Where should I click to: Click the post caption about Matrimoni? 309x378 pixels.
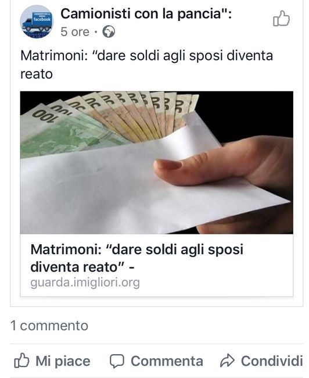click(x=147, y=65)
